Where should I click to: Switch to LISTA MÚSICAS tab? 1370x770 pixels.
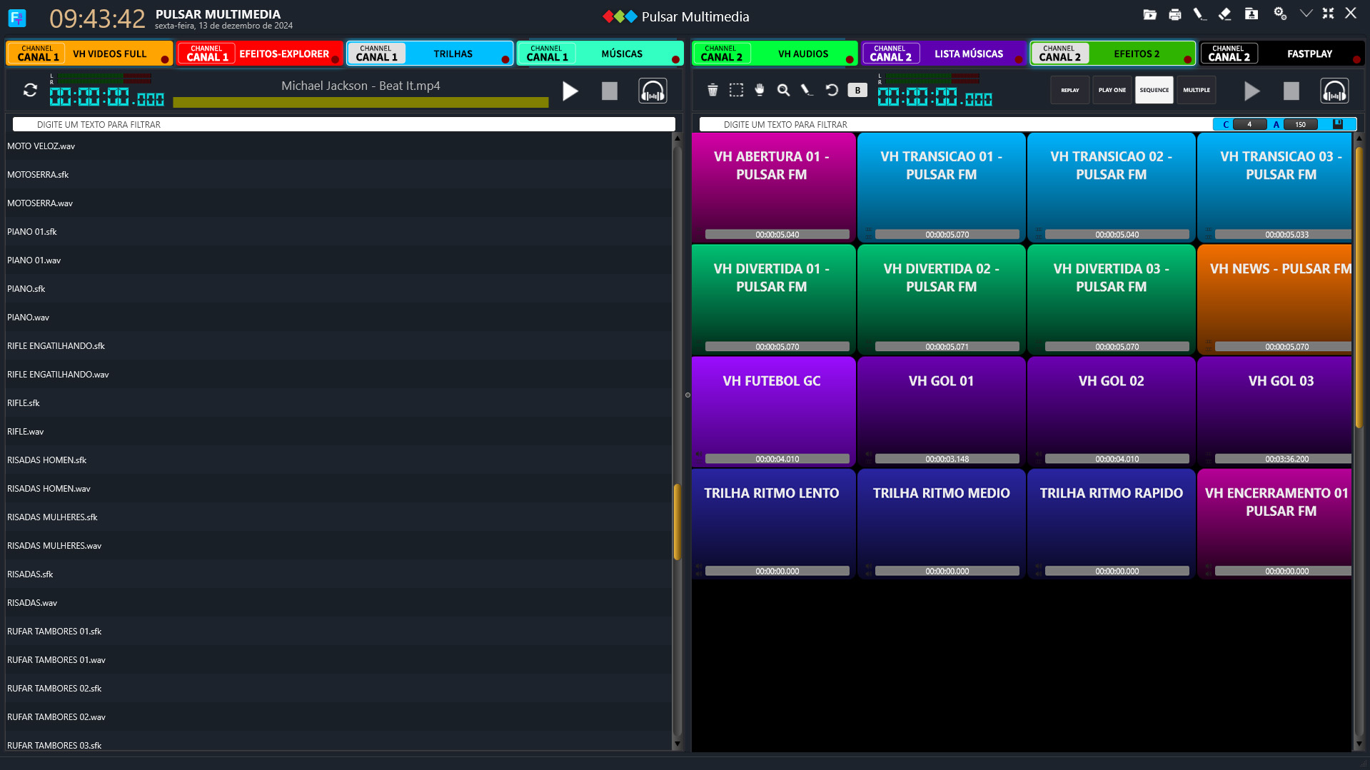coord(944,54)
